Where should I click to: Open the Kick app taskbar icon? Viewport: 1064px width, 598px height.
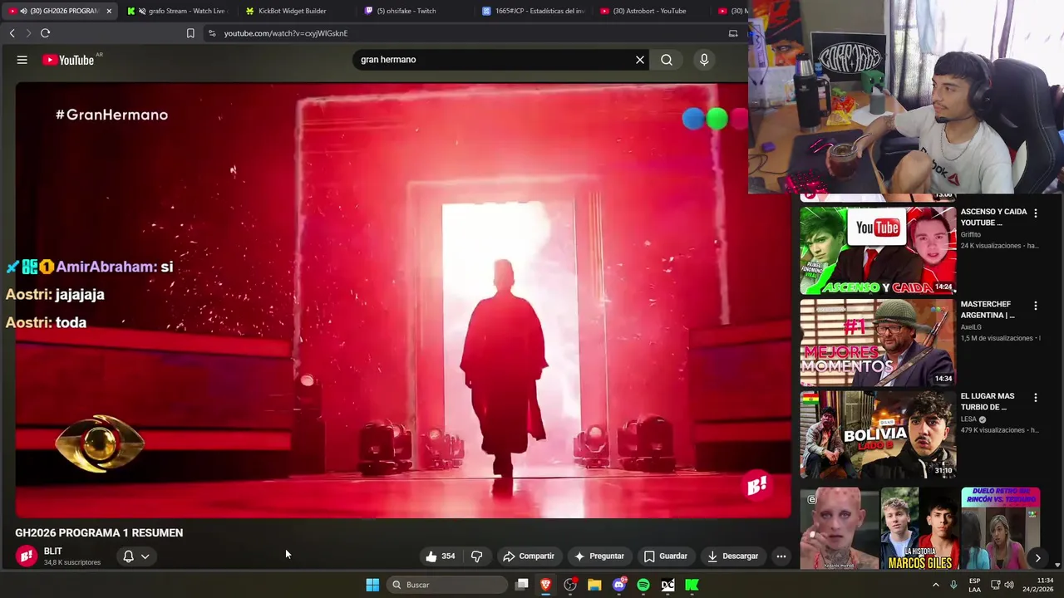(x=692, y=585)
